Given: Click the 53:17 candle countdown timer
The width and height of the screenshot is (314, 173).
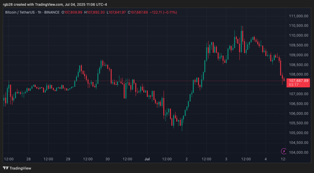Looking at the screenshot, I should [294, 85].
